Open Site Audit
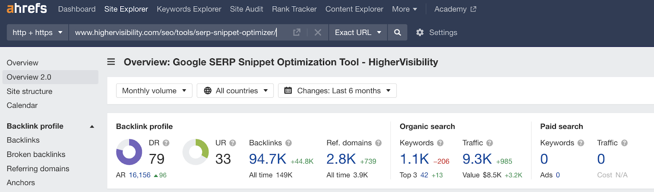654x192 pixels. pos(246,9)
